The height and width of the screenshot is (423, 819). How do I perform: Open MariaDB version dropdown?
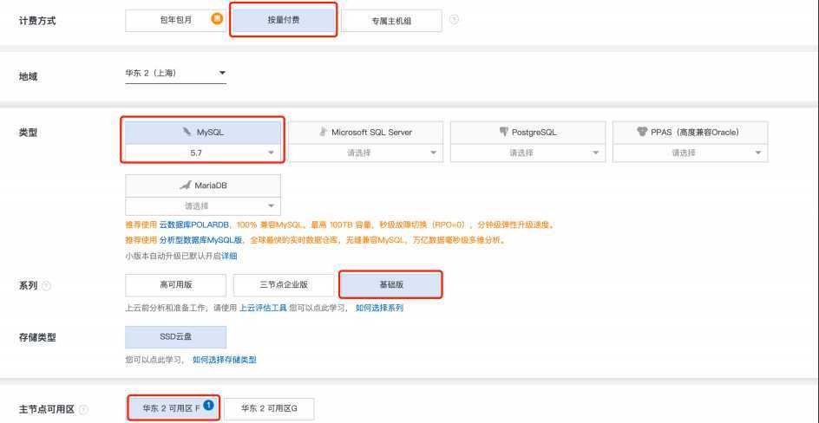(x=203, y=206)
